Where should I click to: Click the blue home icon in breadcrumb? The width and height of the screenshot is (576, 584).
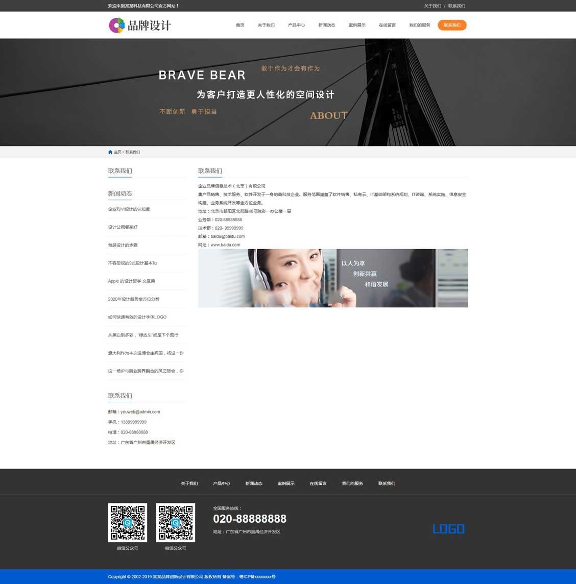[110, 152]
